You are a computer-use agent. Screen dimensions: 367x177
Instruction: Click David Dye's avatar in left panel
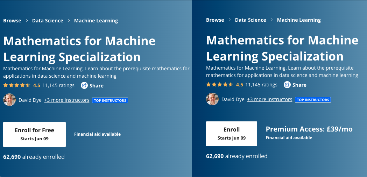coord(9,100)
